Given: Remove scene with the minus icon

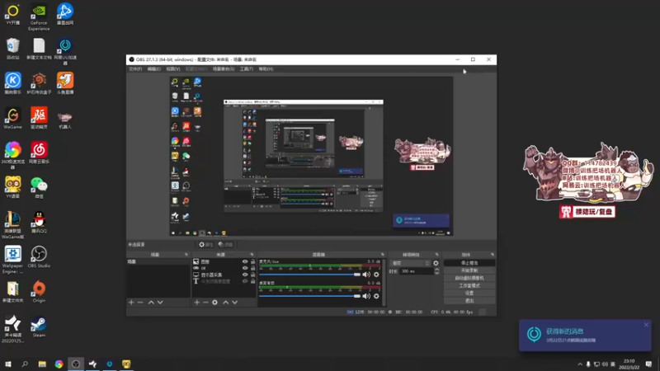Looking at the screenshot, I should [140, 303].
